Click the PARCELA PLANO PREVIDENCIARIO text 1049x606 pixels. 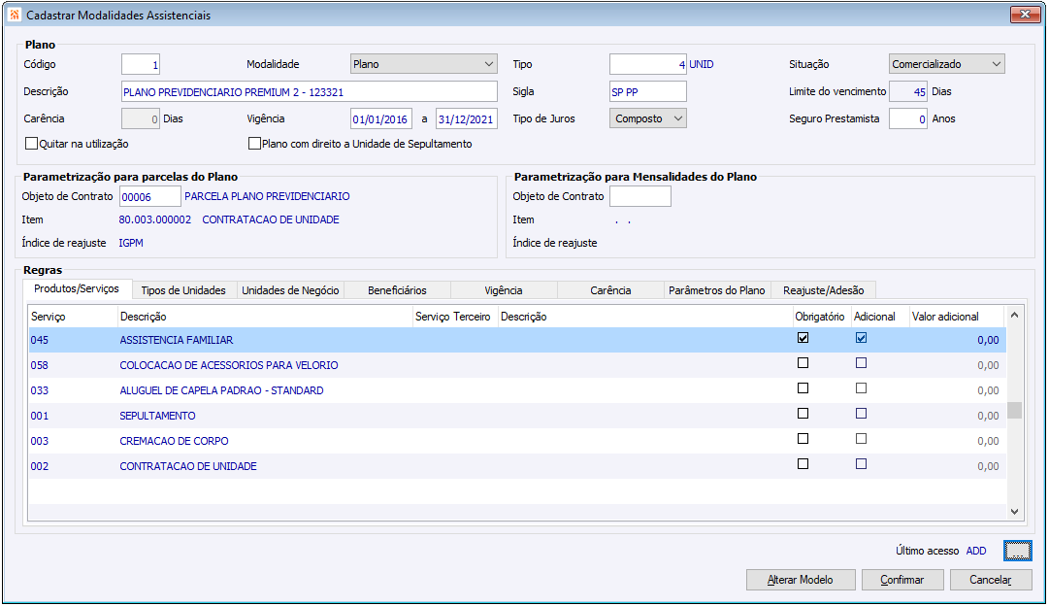click(x=267, y=196)
